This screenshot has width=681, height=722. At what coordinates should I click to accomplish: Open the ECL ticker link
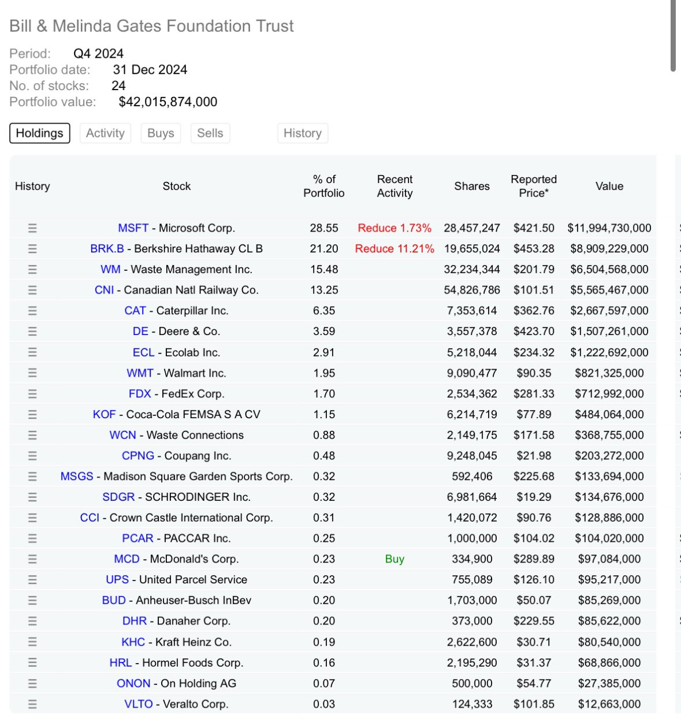pos(144,352)
